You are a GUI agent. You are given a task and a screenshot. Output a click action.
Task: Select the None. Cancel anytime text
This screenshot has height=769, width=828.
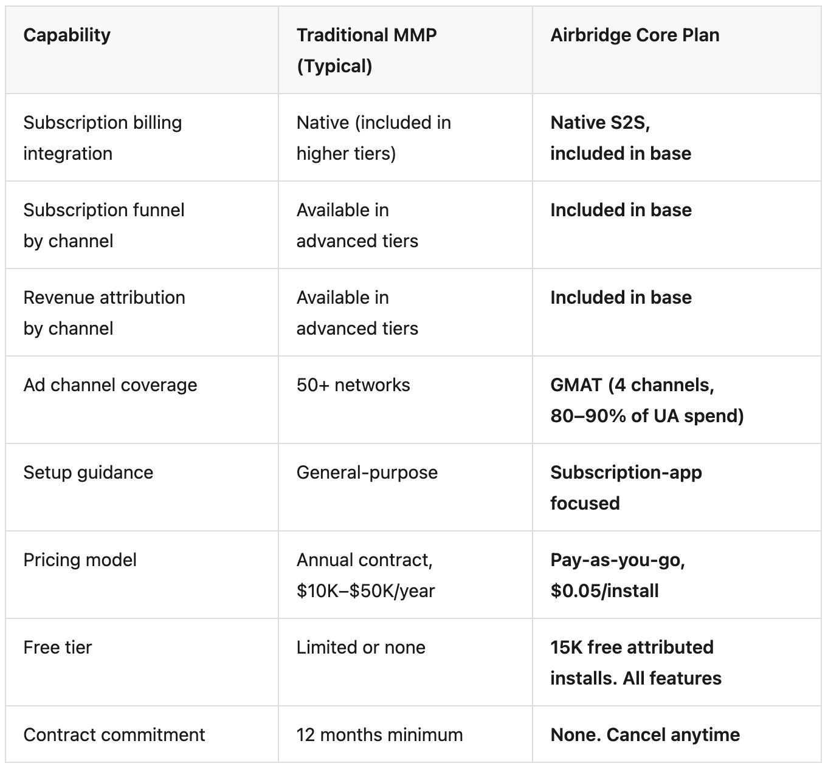tap(645, 735)
